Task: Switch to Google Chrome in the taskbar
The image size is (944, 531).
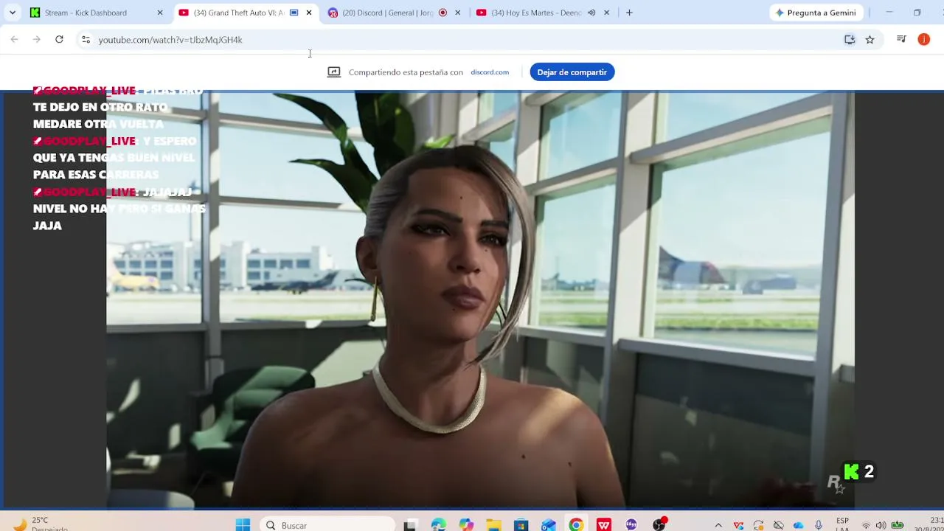Action: (576, 525)
